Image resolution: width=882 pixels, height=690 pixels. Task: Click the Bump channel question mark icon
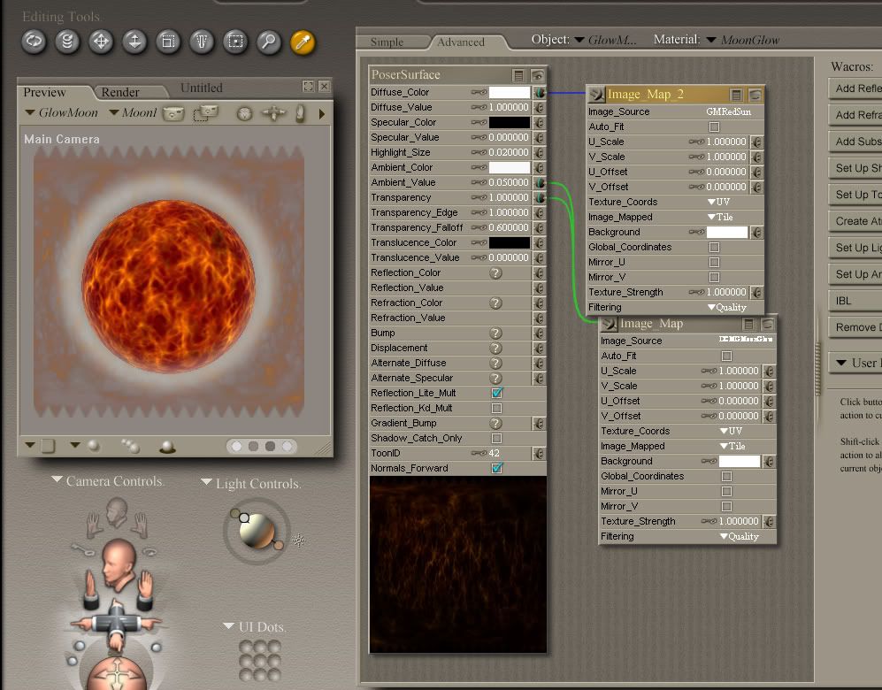pyautogui.click(x=496, y=333)
